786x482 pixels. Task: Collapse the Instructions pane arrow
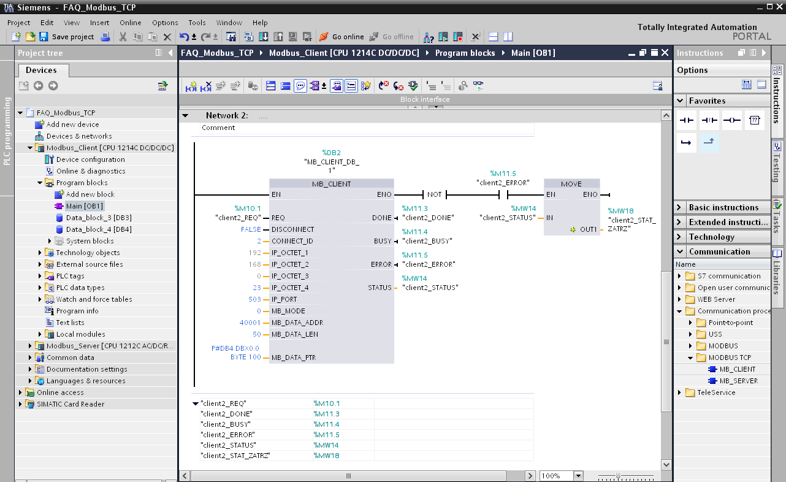point(764,53)
